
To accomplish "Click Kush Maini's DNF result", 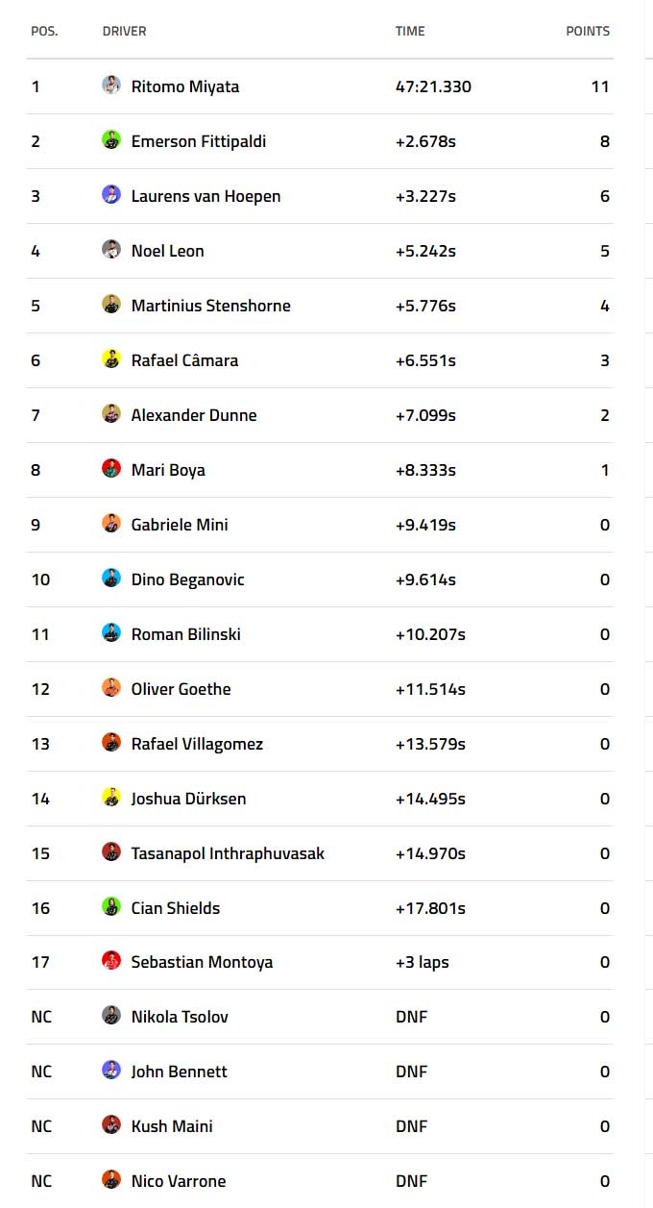I will tap(411, 1126).
